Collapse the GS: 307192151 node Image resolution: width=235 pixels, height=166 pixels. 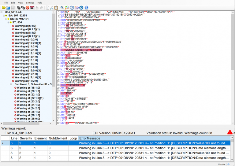[x=6, y=19]
